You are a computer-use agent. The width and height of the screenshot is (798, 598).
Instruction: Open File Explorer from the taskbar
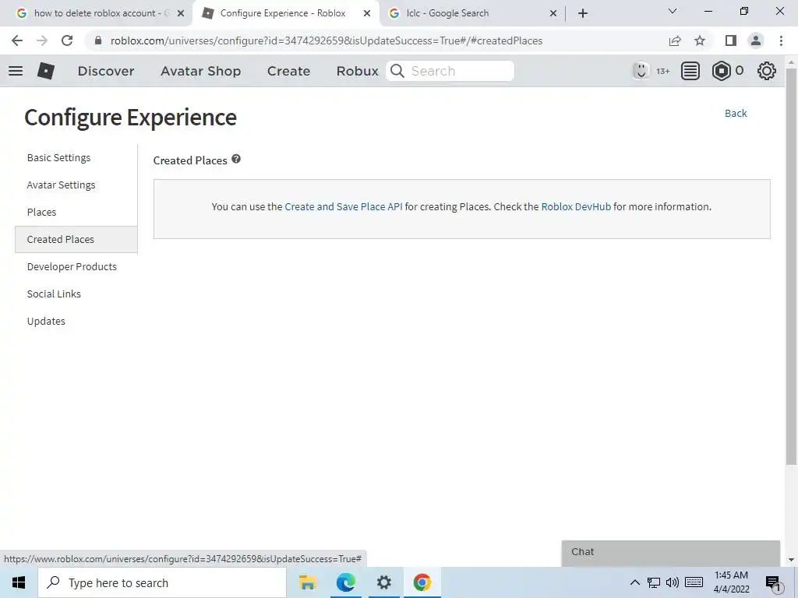click(x=307, y=582)
